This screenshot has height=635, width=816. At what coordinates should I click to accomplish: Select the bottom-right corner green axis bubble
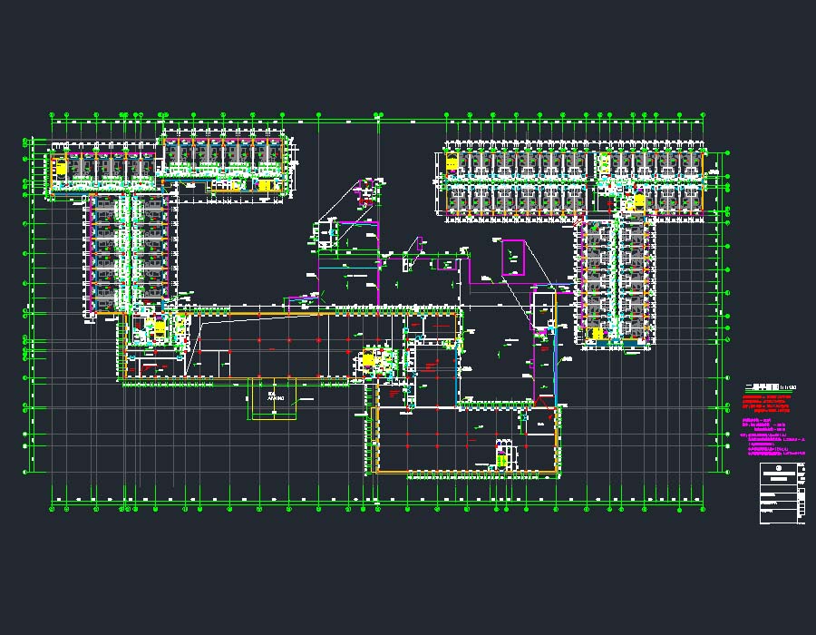click(x=703, y=507)
